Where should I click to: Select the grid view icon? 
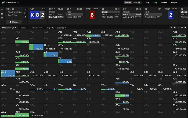[182, 28]
